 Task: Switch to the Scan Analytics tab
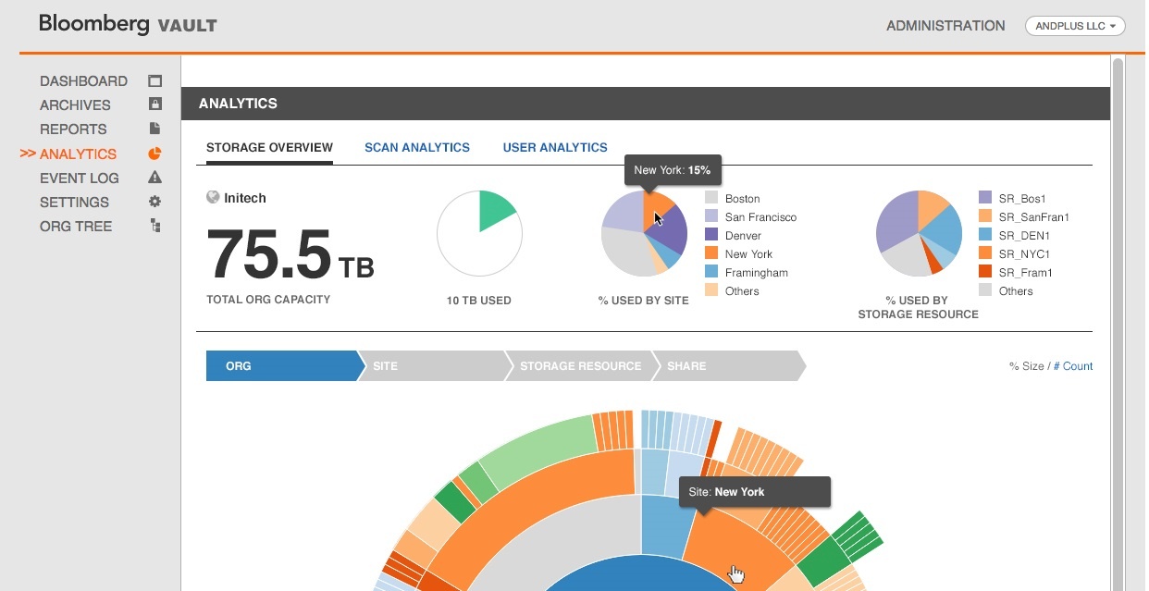pos(417,147)
